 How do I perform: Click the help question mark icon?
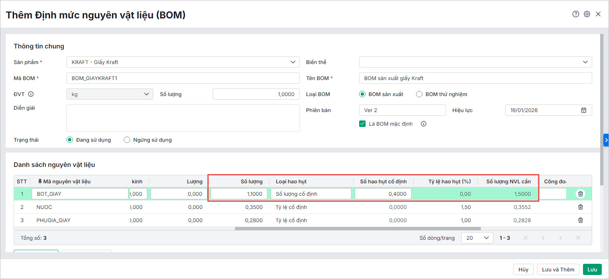point(576,14)
